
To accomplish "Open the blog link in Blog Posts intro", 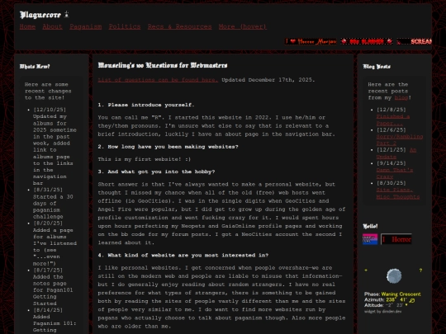I will click(x=401, y=97).
